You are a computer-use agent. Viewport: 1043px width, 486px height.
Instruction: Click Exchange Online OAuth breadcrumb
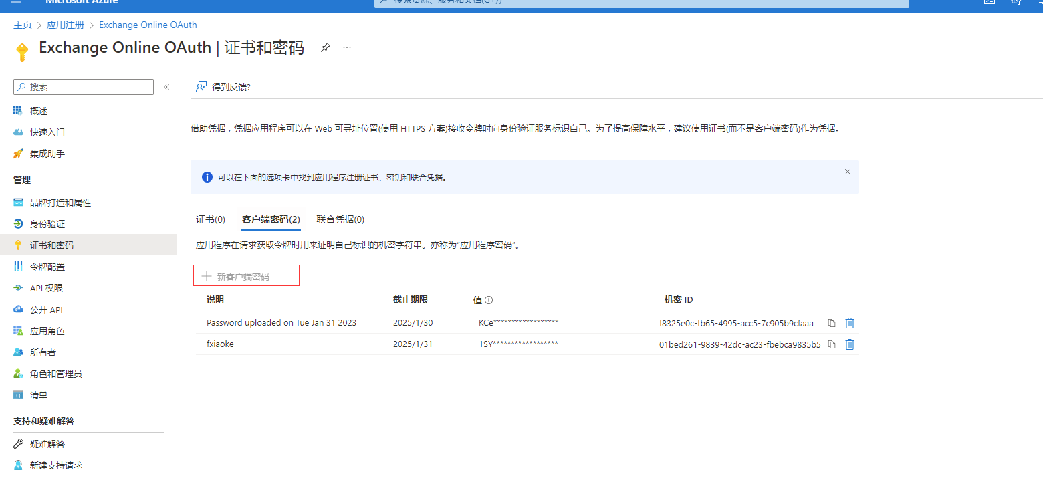pos(148,25)
